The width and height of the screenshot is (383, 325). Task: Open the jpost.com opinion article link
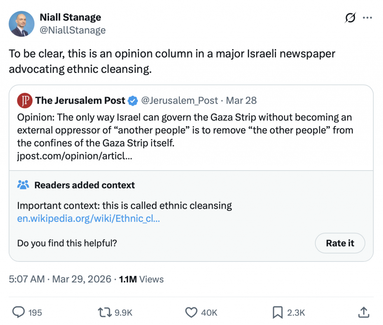tap(74, 156)
